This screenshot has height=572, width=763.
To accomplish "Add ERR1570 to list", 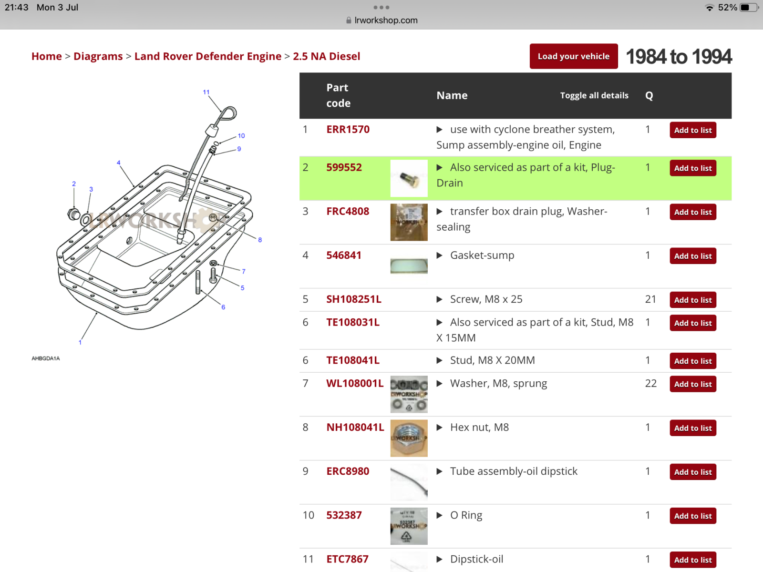I will point(693,130).
